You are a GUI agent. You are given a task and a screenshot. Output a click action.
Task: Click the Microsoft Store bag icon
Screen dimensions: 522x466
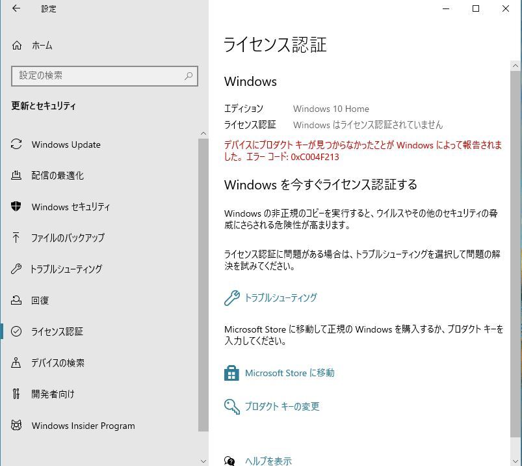pos(231,373)
